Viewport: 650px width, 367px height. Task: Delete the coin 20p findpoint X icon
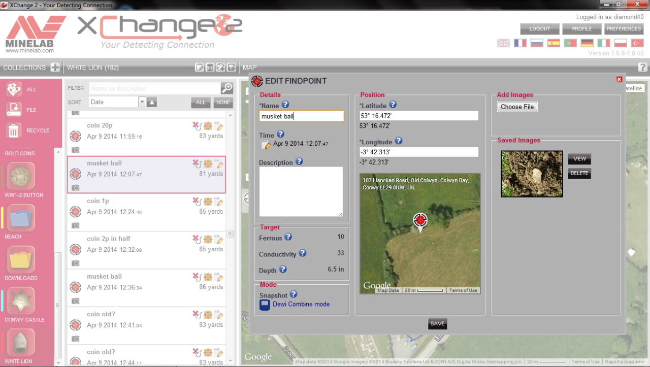point(196,126)
